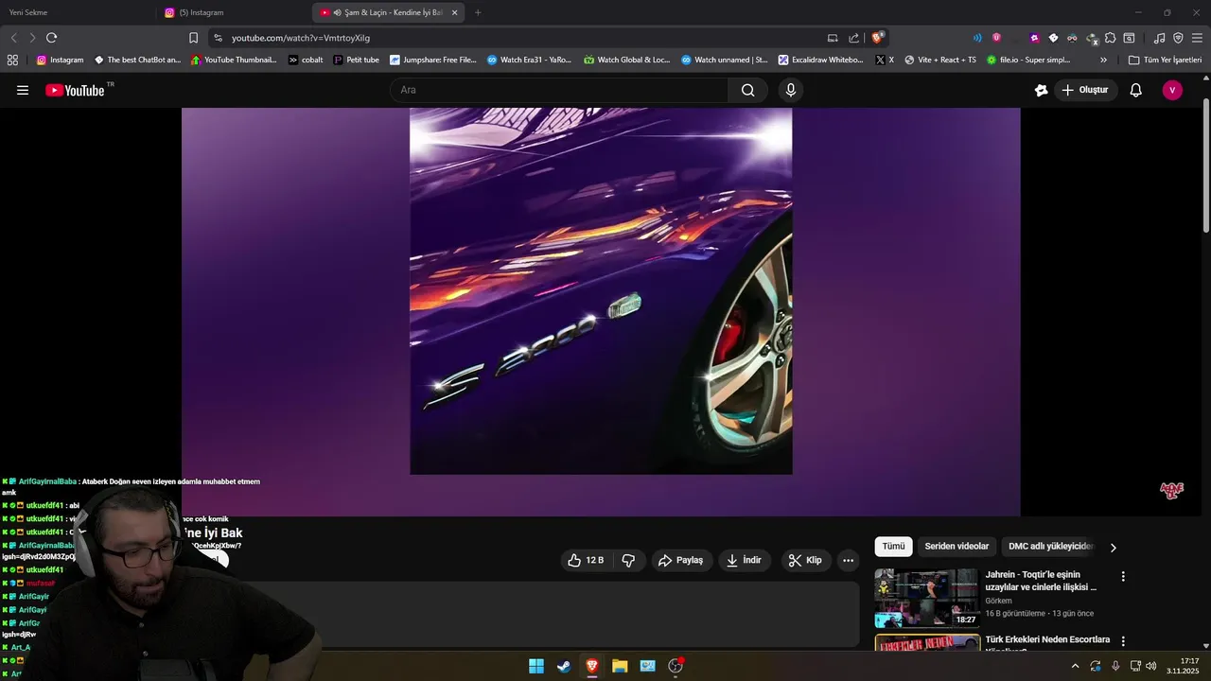The height and width of the screenshot is (681, 1211).
Task: Go back in browser history
Action: (13, 38)
